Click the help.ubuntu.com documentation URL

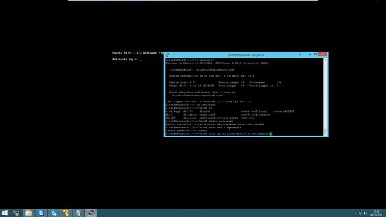215,70
